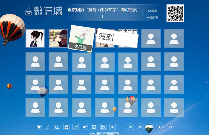The image size is (209, 135).
Task: Jump to the first page
Action: click(131, 127)
